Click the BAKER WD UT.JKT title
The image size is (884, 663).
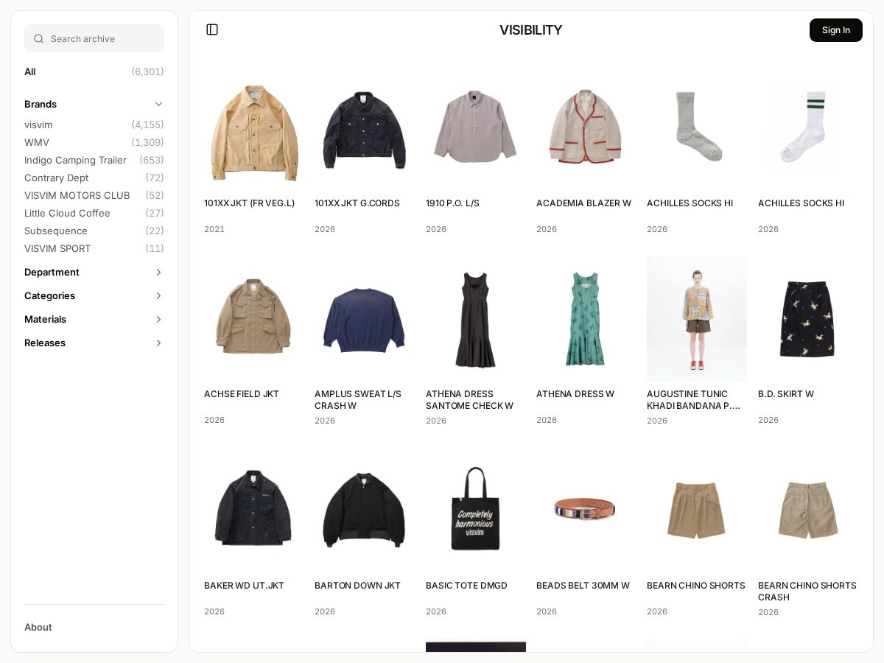[244, 586]
